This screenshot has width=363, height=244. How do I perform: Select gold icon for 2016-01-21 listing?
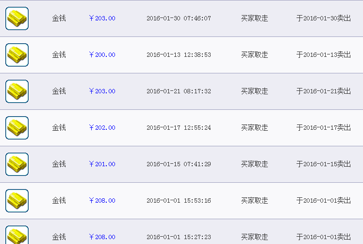pos(17,91)
